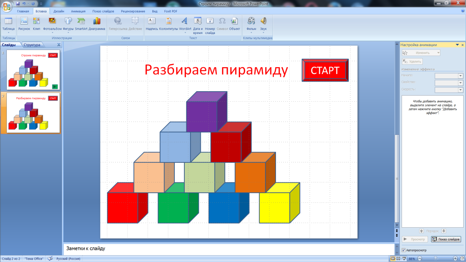Click the Колонтитулы header/footer icon
The image size is (466, 262).
pos(168,23)
